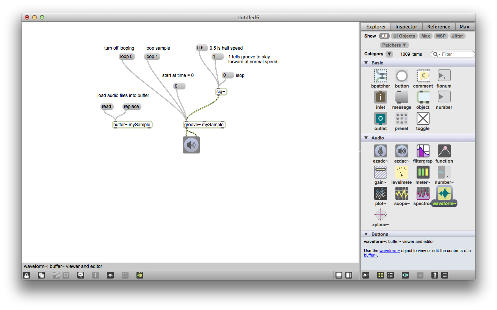Select the spectroscope~ object icon
Screen dimensions: 497x310
423,193
